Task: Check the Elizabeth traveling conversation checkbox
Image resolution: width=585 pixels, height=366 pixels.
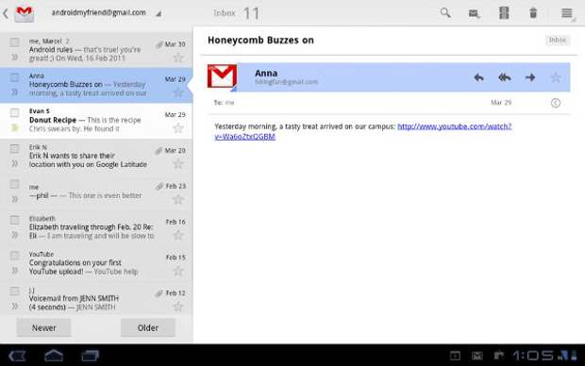Action: [x=14, y=220]
